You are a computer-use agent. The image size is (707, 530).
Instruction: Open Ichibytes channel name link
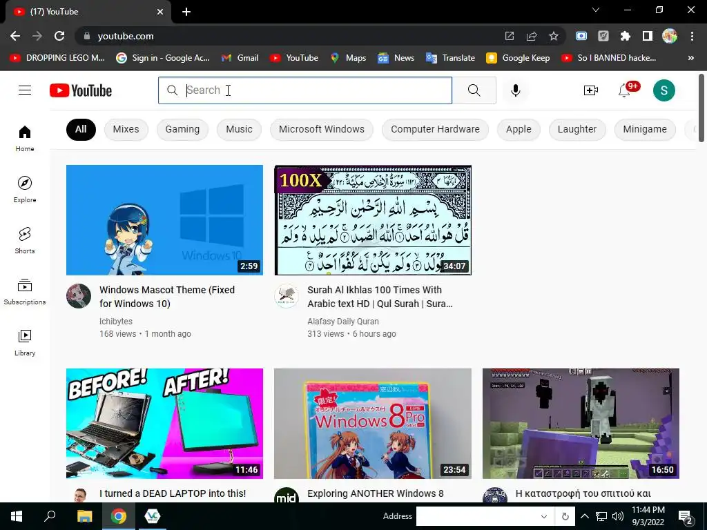pyautogui.click(x=116, y=322)
